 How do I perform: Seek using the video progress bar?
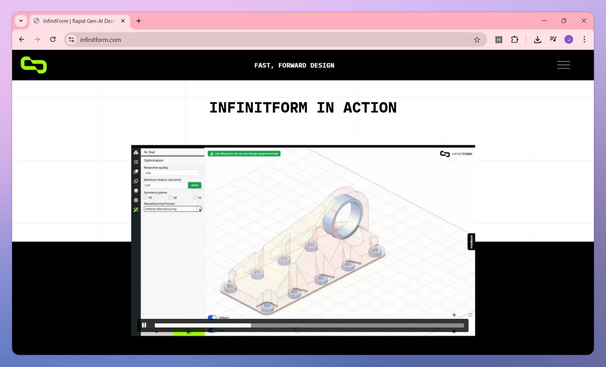click(x=309, y=326)
